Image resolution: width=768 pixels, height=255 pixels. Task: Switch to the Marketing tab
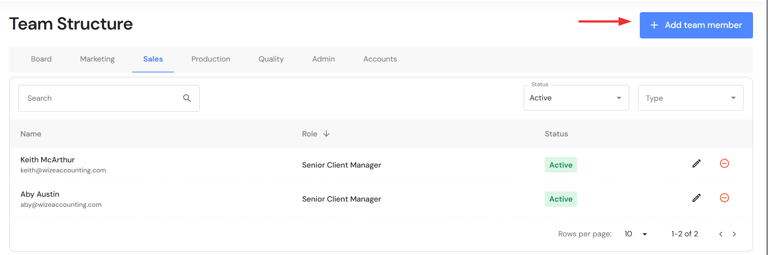(97, 59)
